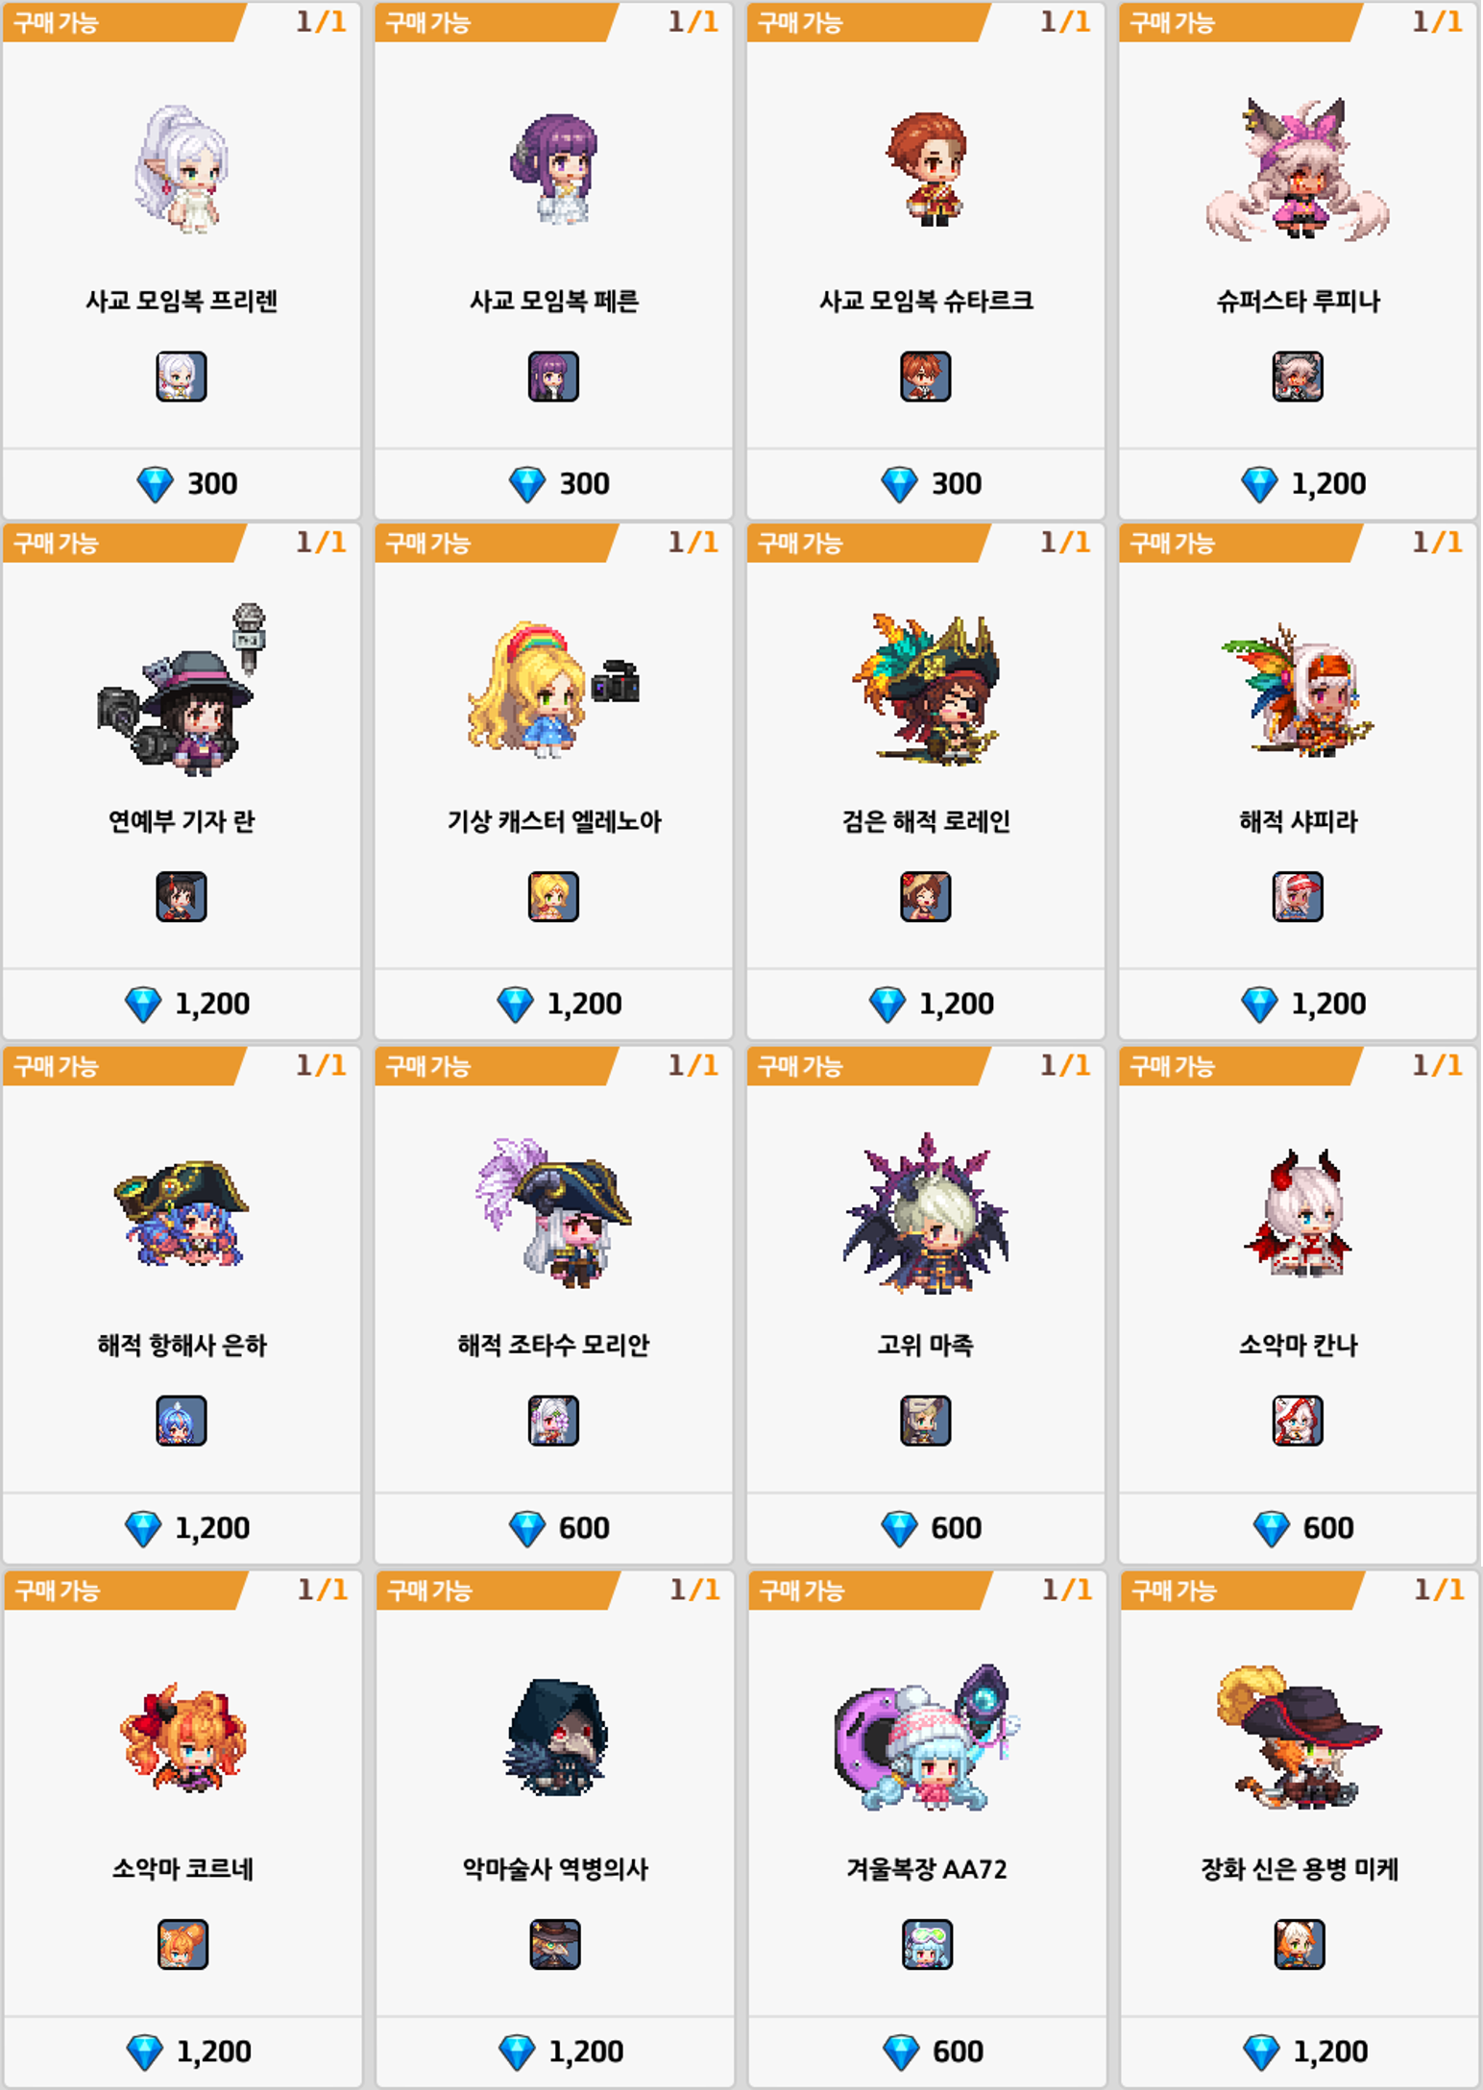Select the 소악마 코르네 costume sprite

(182, 1737)
